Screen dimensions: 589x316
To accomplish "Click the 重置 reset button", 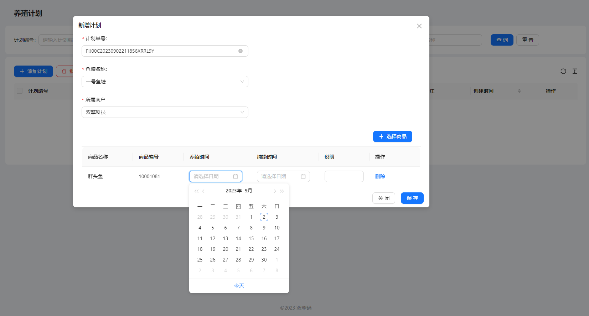I will pyautogui.click(x=528, y=40).
